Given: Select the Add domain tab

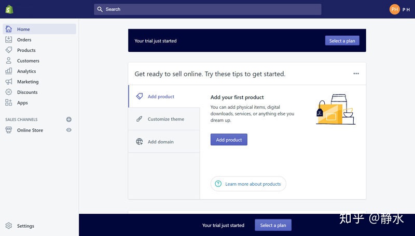Looking at the screenshot, I should pyautogui.click(x=164, y=142).
